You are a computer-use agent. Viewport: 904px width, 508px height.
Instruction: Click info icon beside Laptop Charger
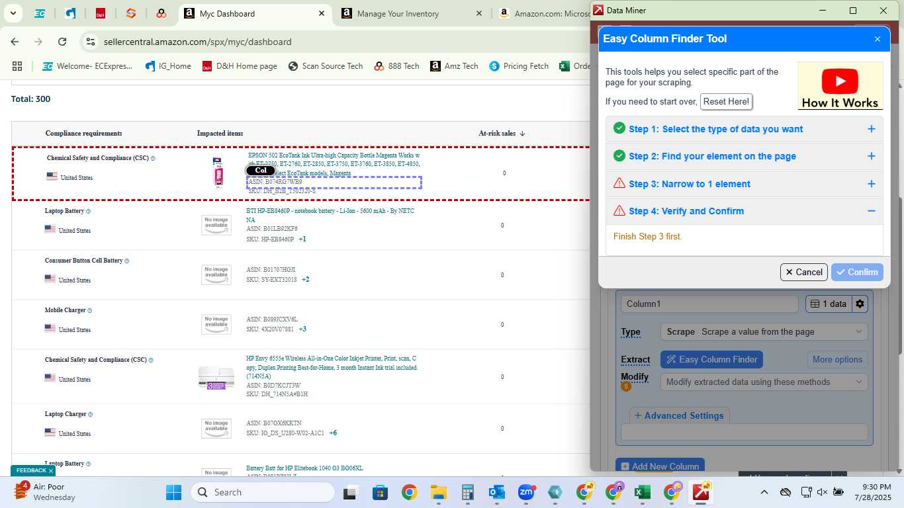tap(90, 415)
